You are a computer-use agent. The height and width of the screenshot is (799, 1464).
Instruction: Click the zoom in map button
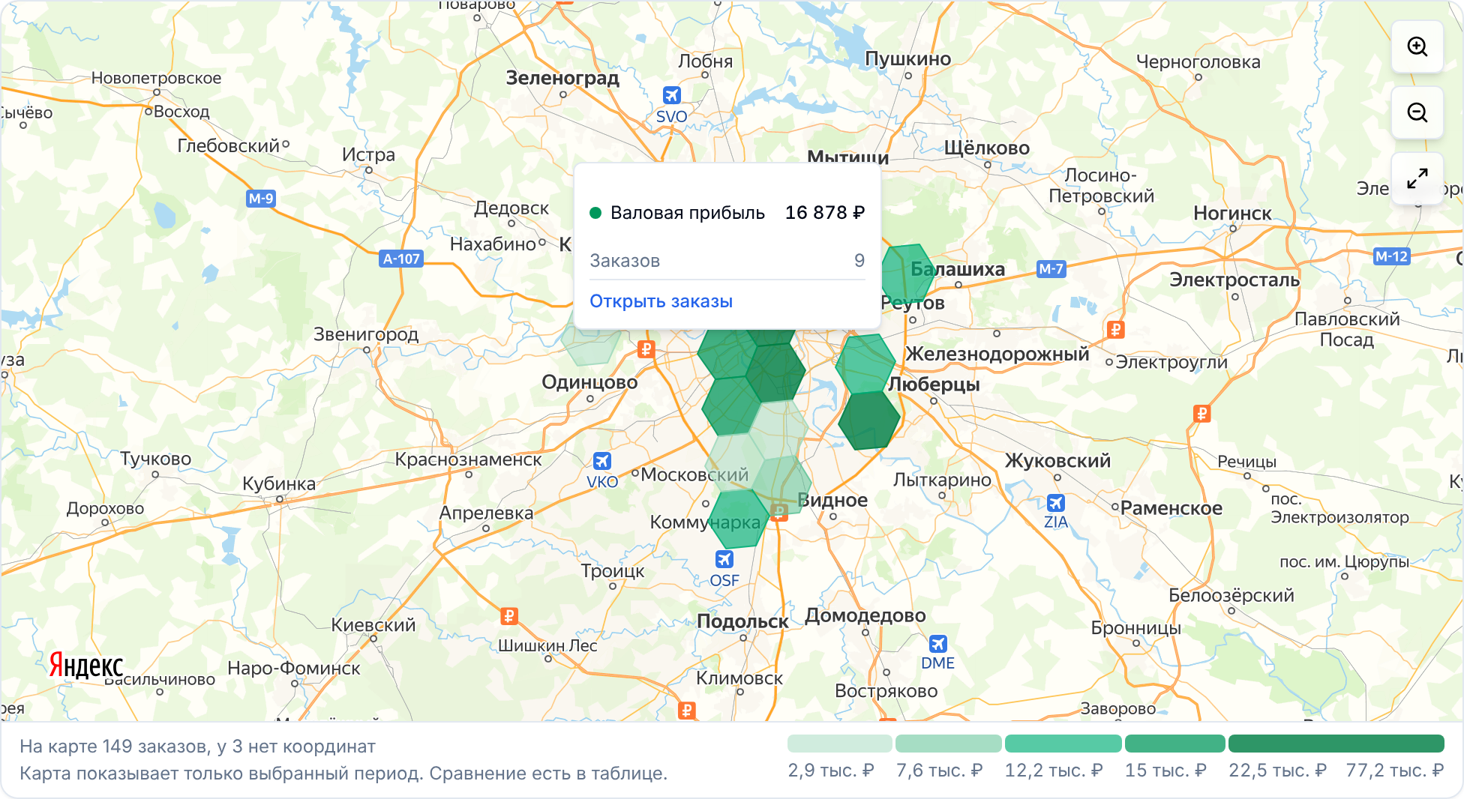point(1417,46)
